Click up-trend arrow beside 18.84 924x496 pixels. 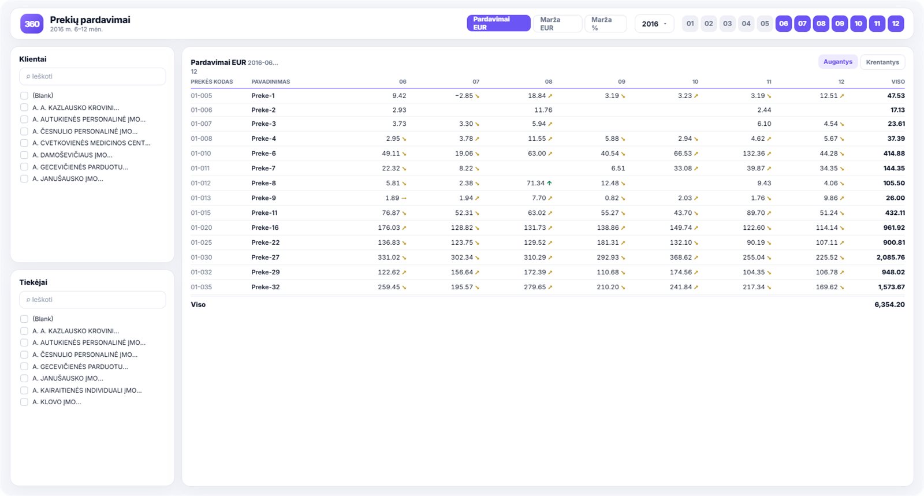pos(550,96)
